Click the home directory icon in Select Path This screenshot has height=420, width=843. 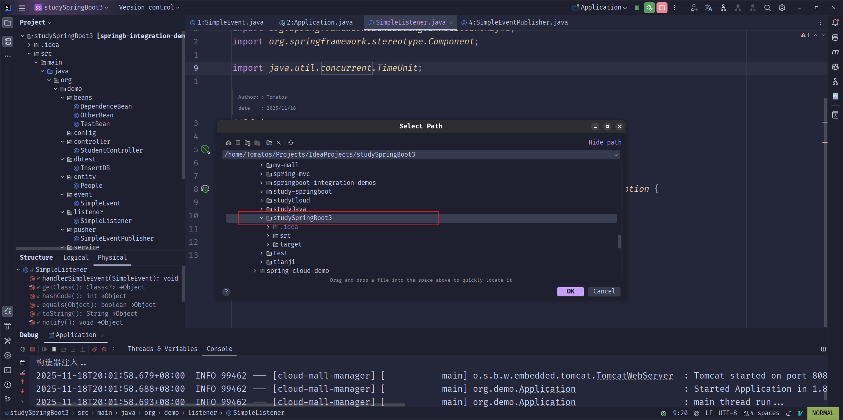tap(228, 143)
